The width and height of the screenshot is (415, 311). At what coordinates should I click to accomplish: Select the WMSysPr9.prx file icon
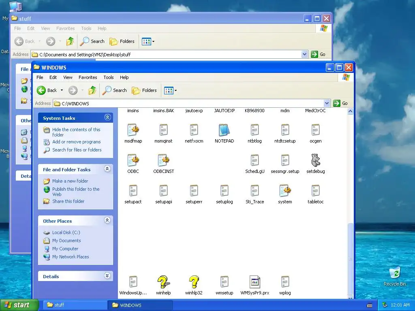coord(255,282)
